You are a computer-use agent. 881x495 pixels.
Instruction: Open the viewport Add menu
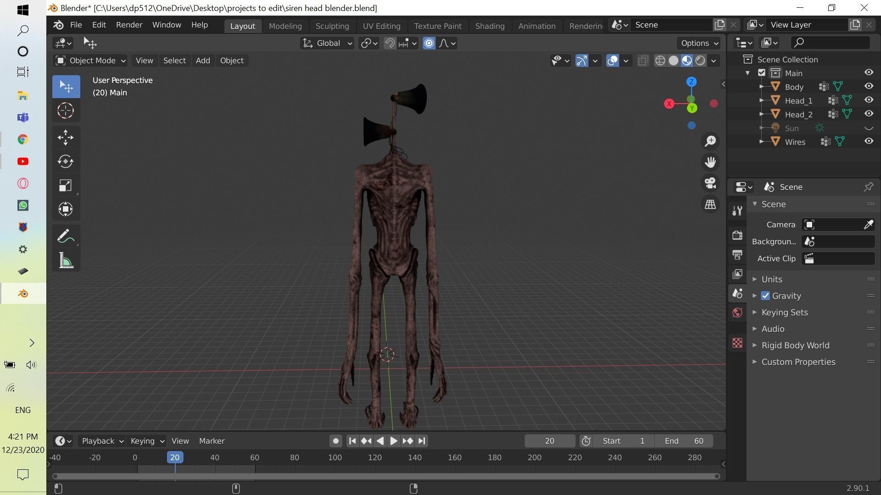[x=203, y=60]
